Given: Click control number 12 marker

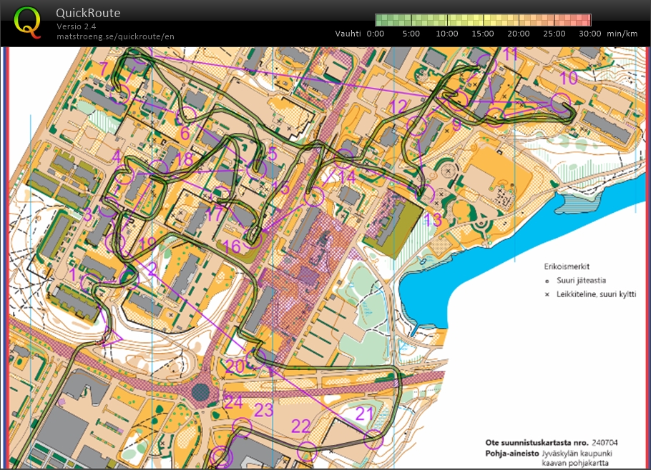Looking at the screenshot, I should point(398,108).
